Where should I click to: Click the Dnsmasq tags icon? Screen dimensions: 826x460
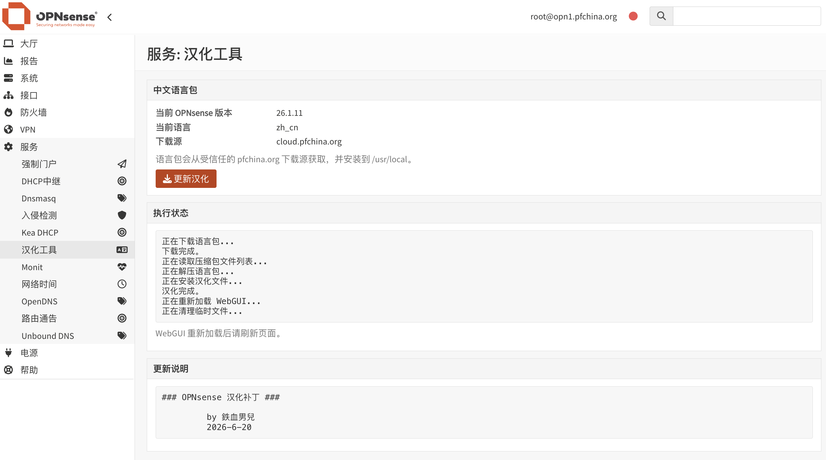point(122,198)
